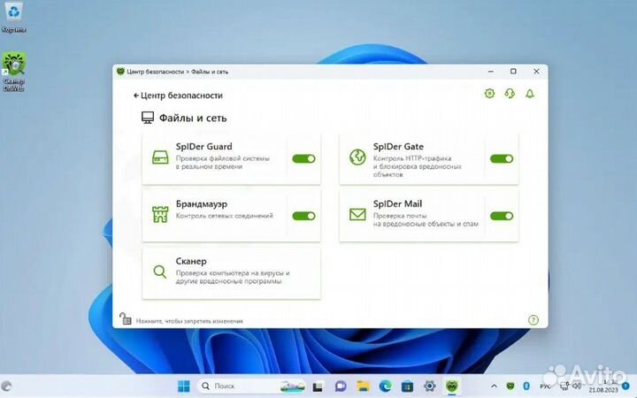
Task: Click the taskbar Поиск search box
Action: point(252,386)
